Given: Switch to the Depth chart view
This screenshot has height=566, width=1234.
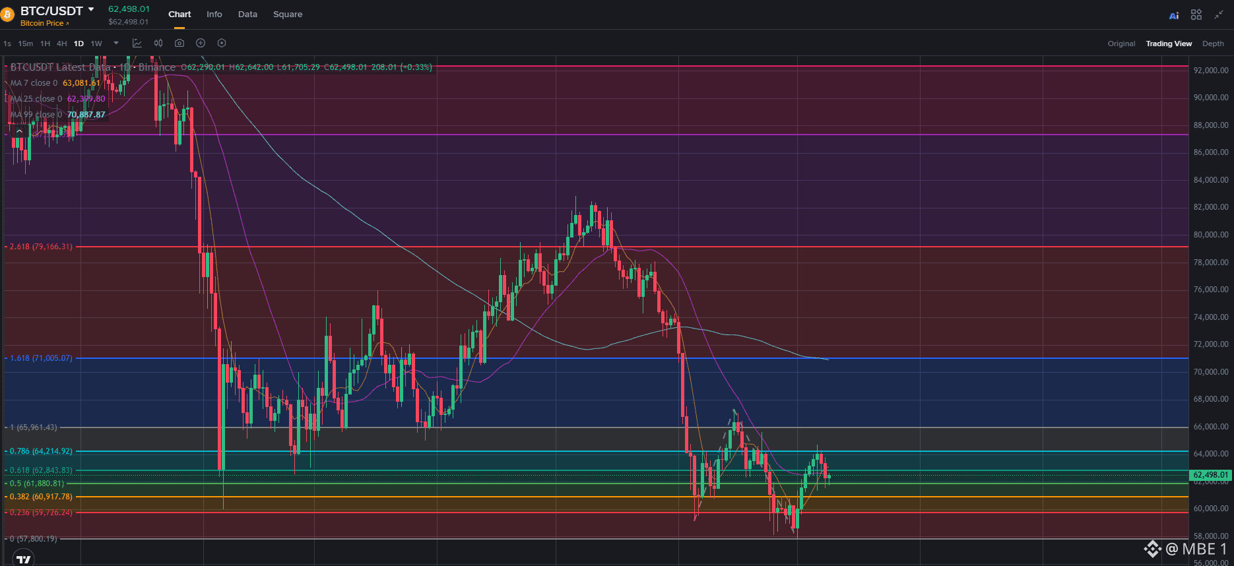Looking at the screenshot, I should click(x=1213, y=44).
